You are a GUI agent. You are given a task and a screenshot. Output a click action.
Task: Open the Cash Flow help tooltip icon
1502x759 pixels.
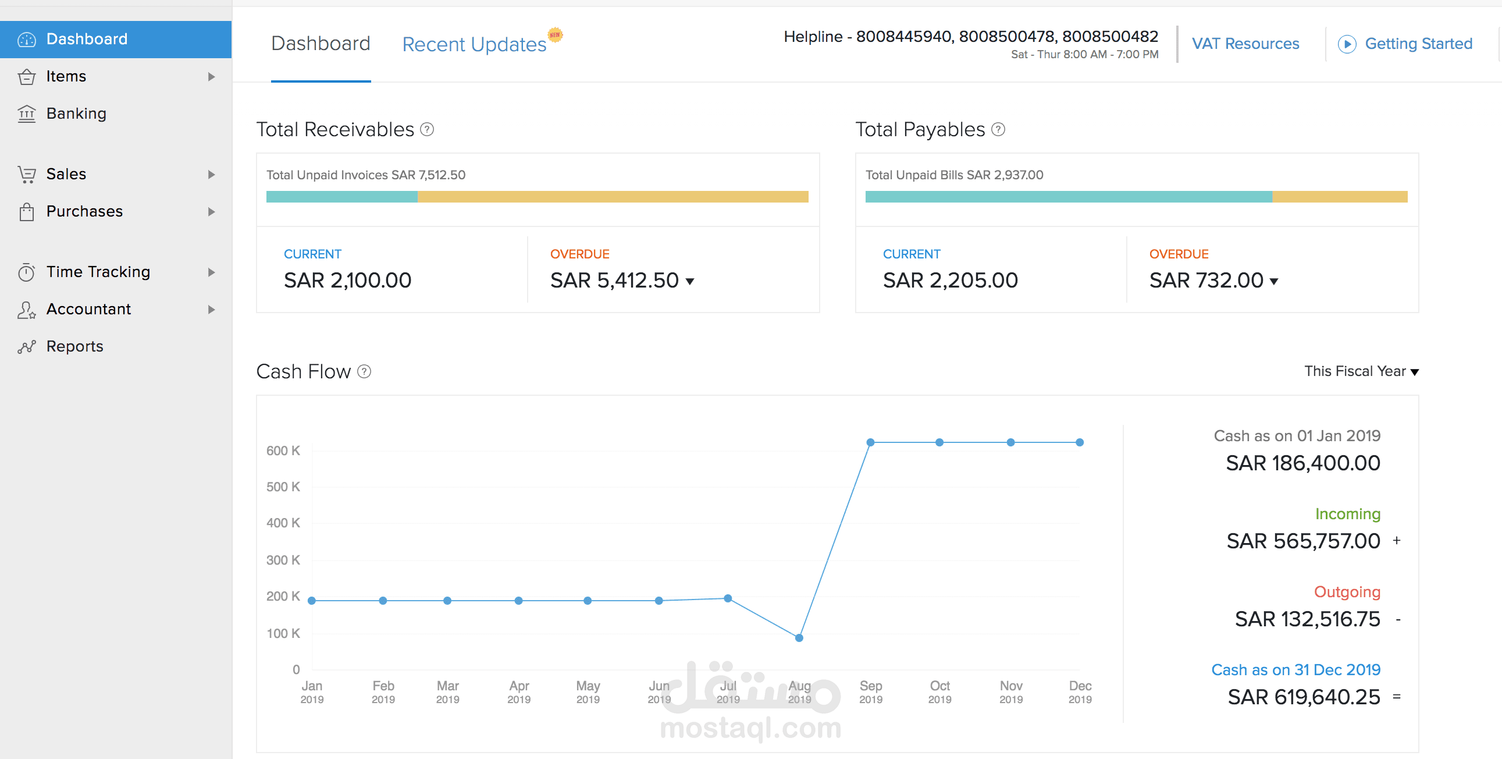point(363,371)
